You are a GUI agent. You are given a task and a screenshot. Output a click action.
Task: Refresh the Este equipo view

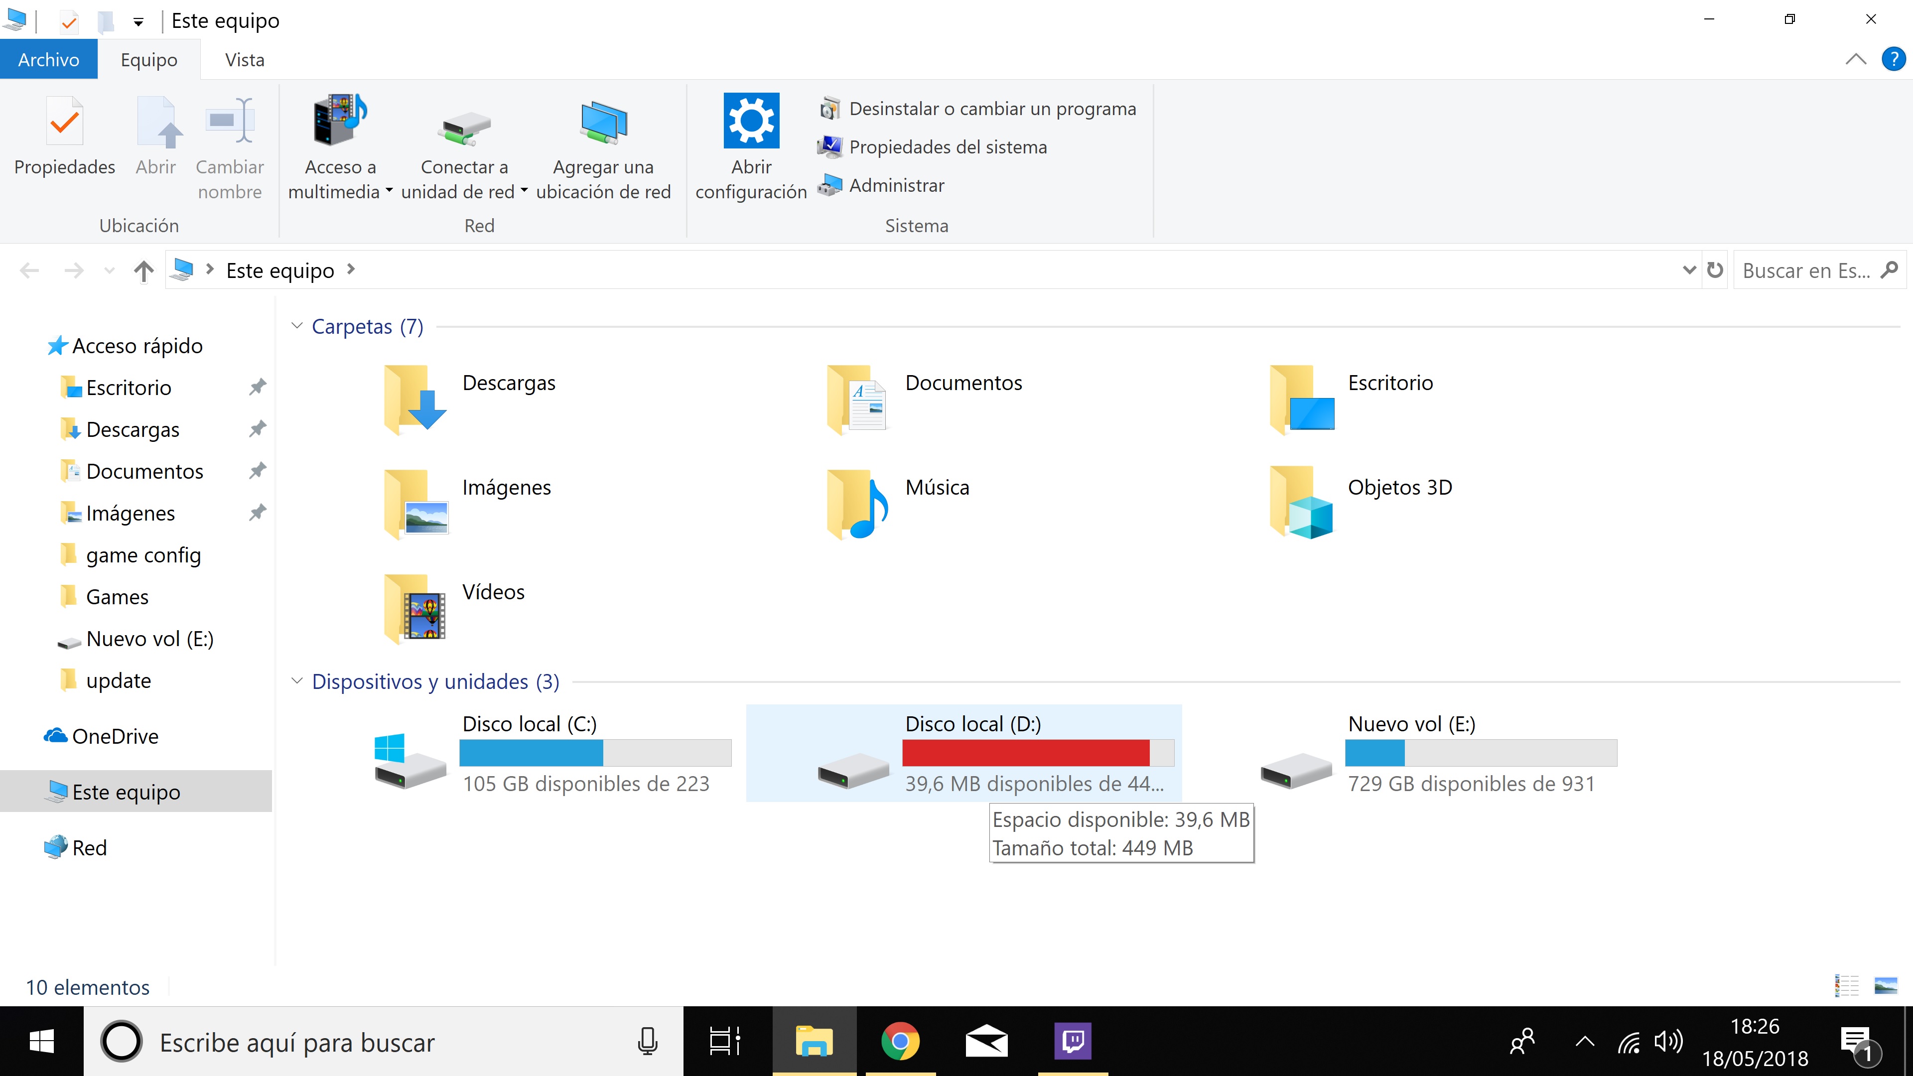coord(1715,270)
